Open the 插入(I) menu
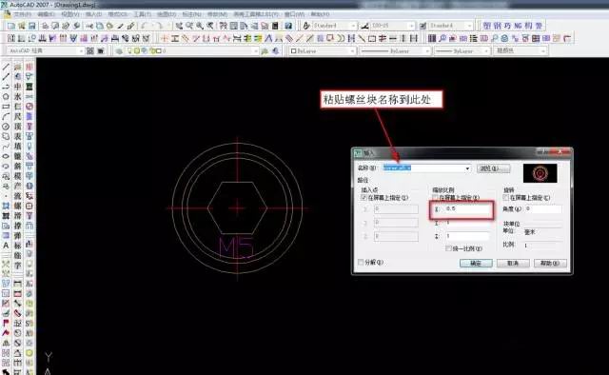 (x=93, y=14)
